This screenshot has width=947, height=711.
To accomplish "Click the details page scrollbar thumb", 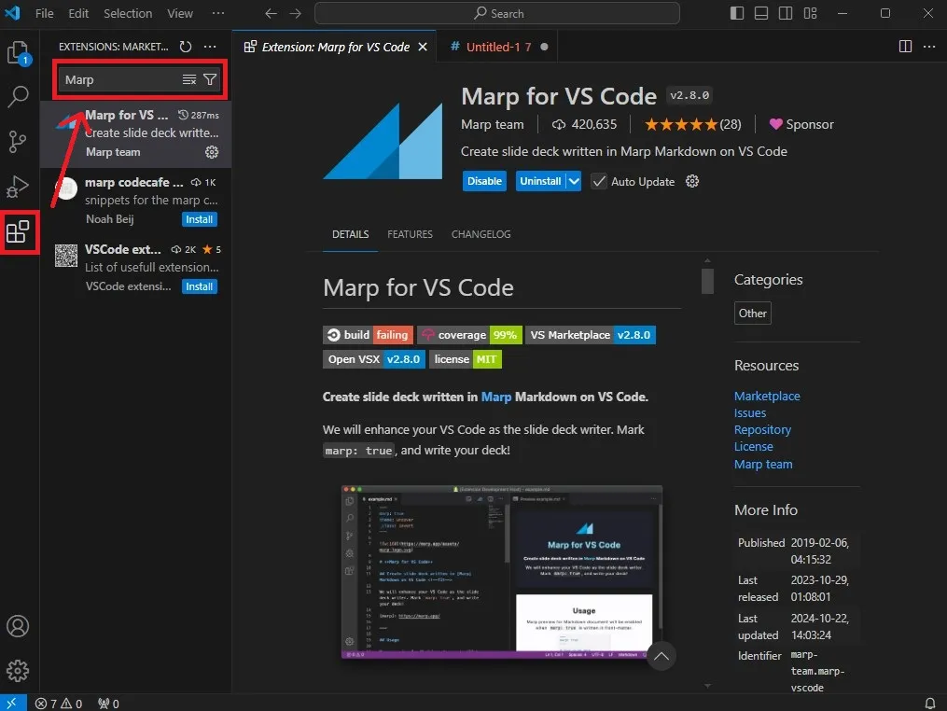I will tap(707, 281).
